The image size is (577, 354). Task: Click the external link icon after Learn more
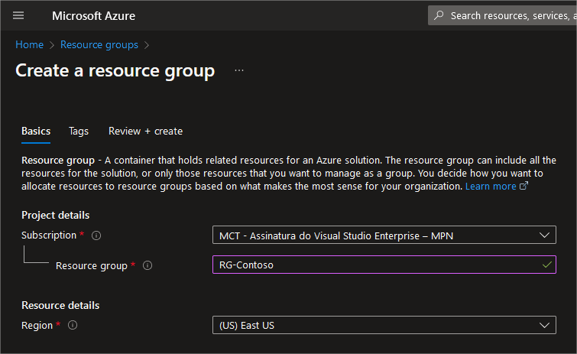click(x=524, y=186)
